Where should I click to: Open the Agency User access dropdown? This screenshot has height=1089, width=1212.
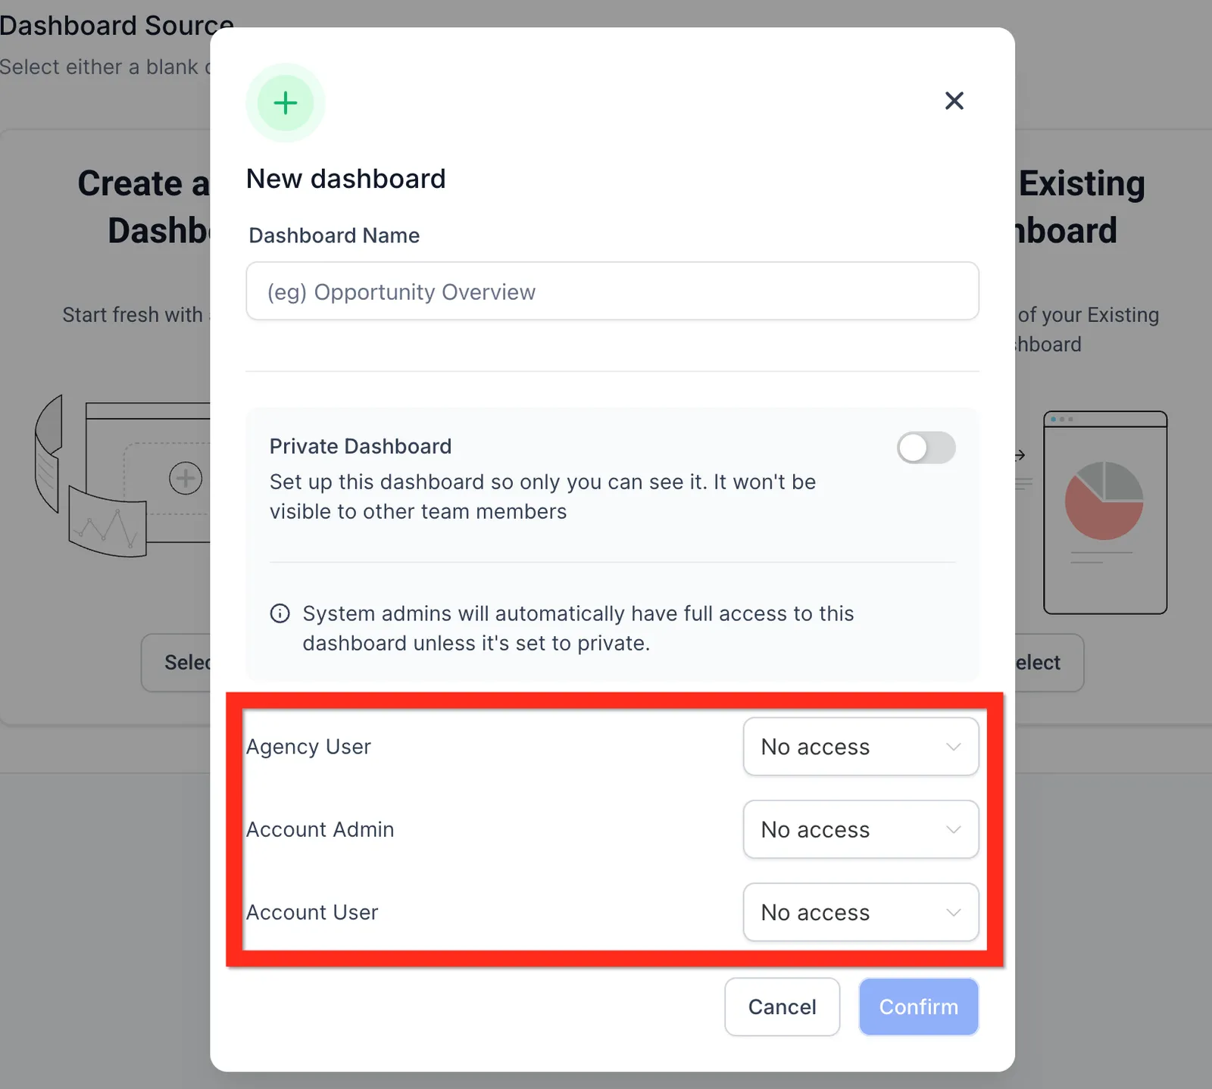[x=861, y=747]
